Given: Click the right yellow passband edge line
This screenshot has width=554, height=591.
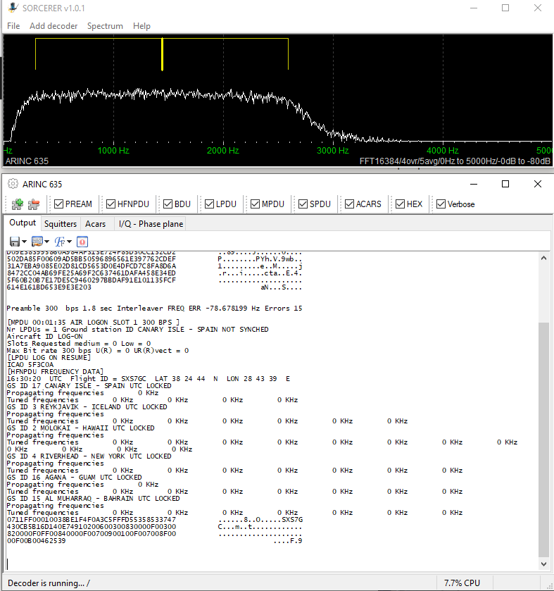Looking at the screenshot, I should 289,54.
